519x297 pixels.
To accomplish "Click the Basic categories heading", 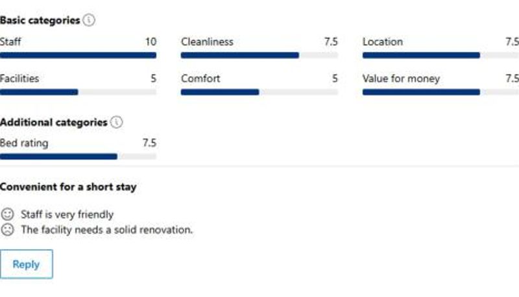I will click(40, 20).
